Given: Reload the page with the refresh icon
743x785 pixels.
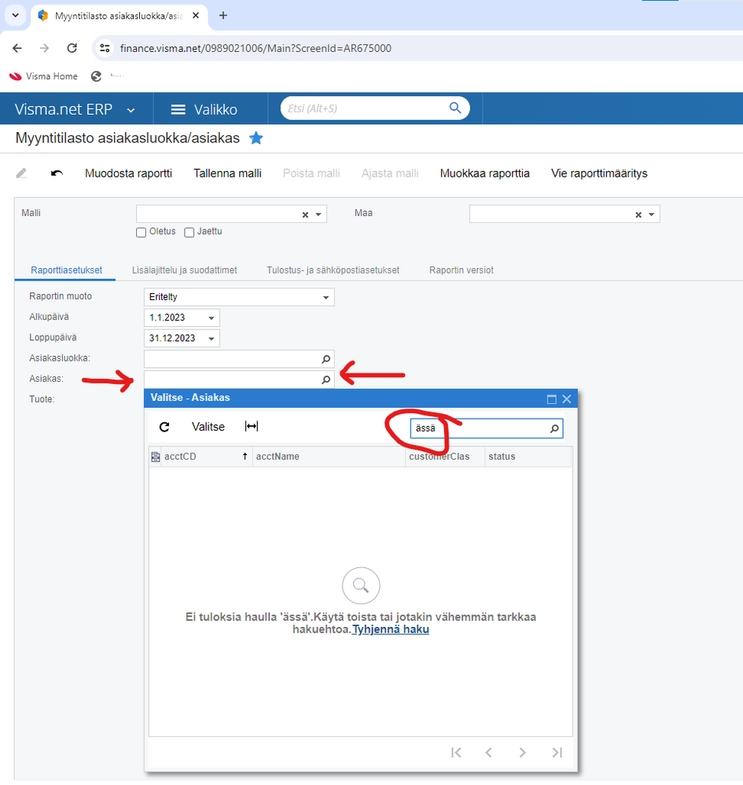Looking at the screenshot, I should (72, 48).
